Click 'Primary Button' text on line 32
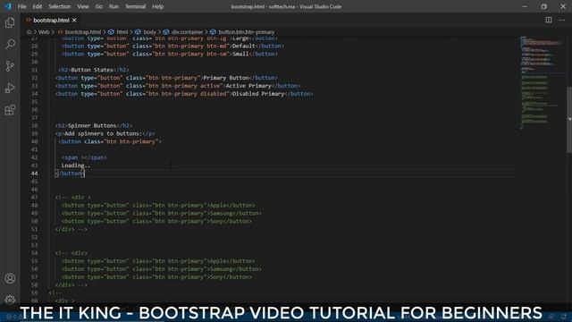The width and height of the screenshot is (572, 322). tap(226, 78)
